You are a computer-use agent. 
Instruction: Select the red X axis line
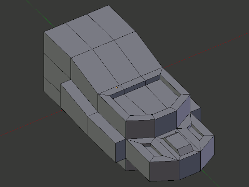pos(206,50)
